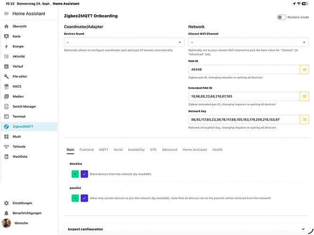Switch to the Availability tab
The width and height of the screenshot is (314, 235).
tap(136, 150)
